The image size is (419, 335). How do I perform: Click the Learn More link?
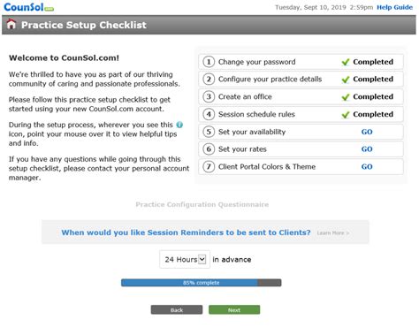coord(333,232)
